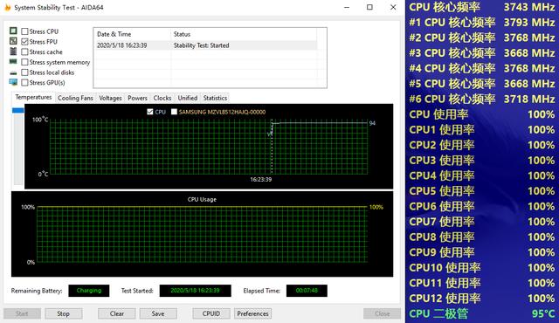Open the Statistics tab
The height and width of the screenshot is (323, 559).
(x=215, y=98)
